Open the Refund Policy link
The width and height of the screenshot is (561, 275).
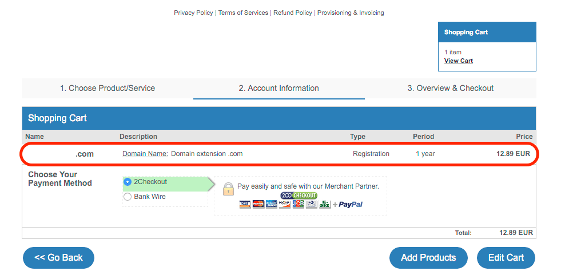(293, 13)
